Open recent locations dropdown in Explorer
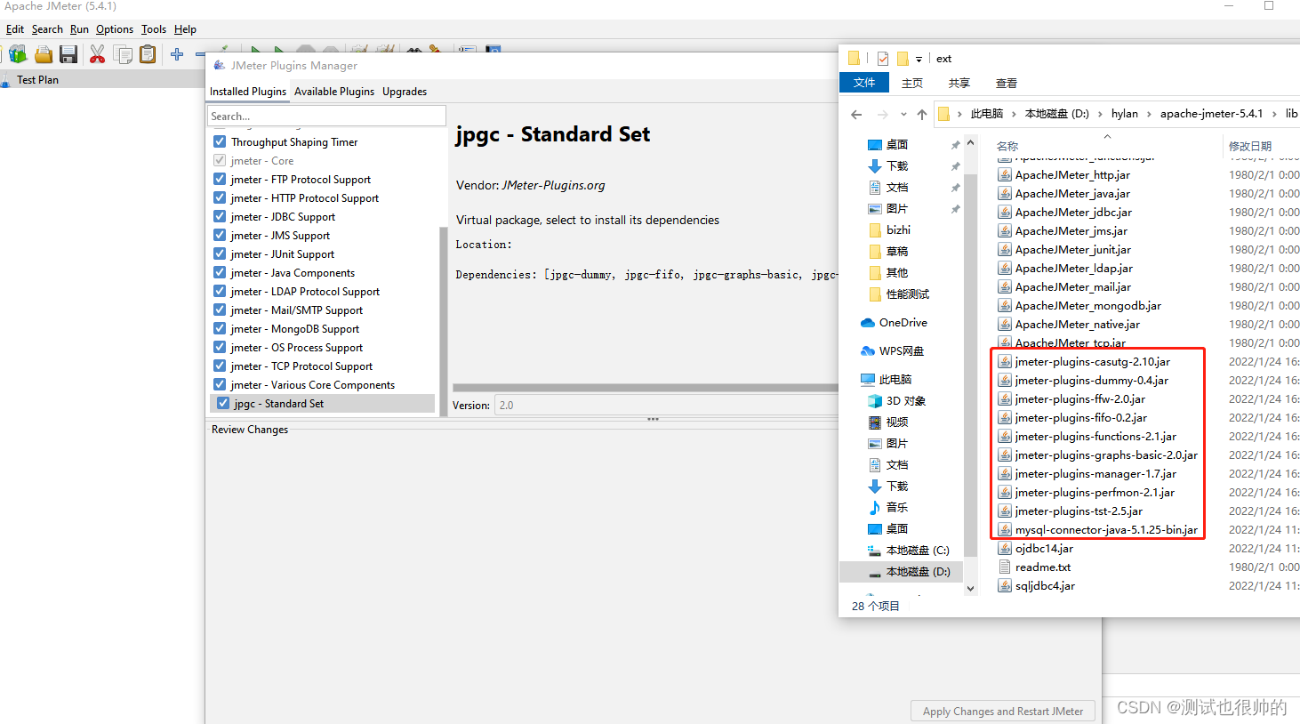This screenshot has width=1300, height=724. (903, 114)
